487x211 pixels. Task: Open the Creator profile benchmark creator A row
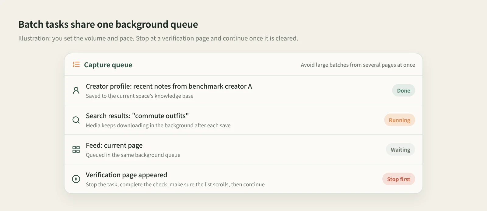(243, 90)
